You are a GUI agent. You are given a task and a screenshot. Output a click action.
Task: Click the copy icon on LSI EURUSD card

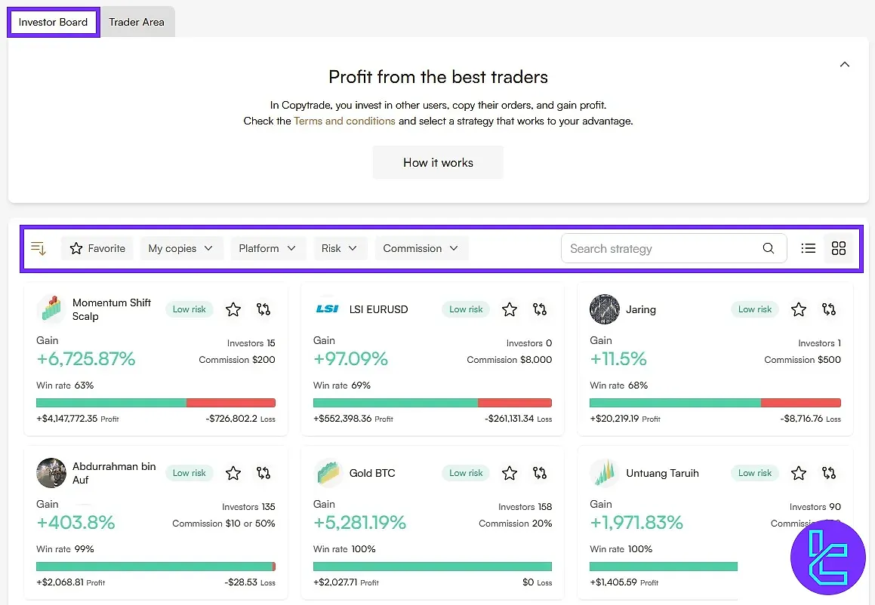[x=539, y=309]
